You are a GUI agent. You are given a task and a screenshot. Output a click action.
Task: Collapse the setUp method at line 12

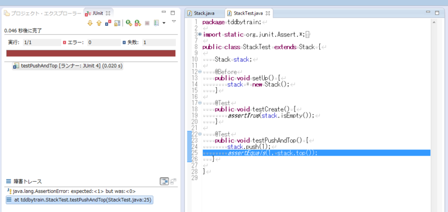[x=200, y=72]
